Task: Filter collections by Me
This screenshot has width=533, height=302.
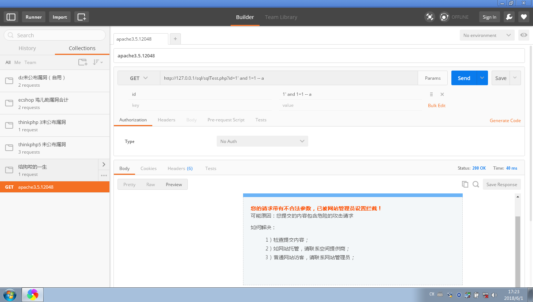Action: pyautogui.click(x=18, y=63)
